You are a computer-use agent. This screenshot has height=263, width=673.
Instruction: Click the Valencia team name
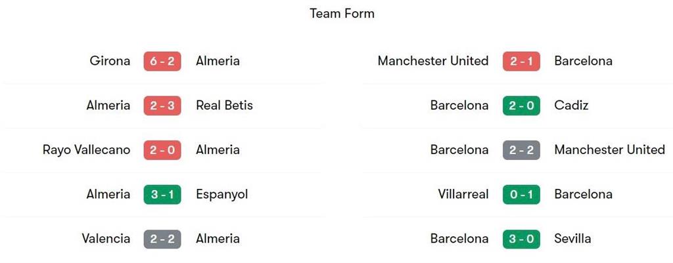106,239
